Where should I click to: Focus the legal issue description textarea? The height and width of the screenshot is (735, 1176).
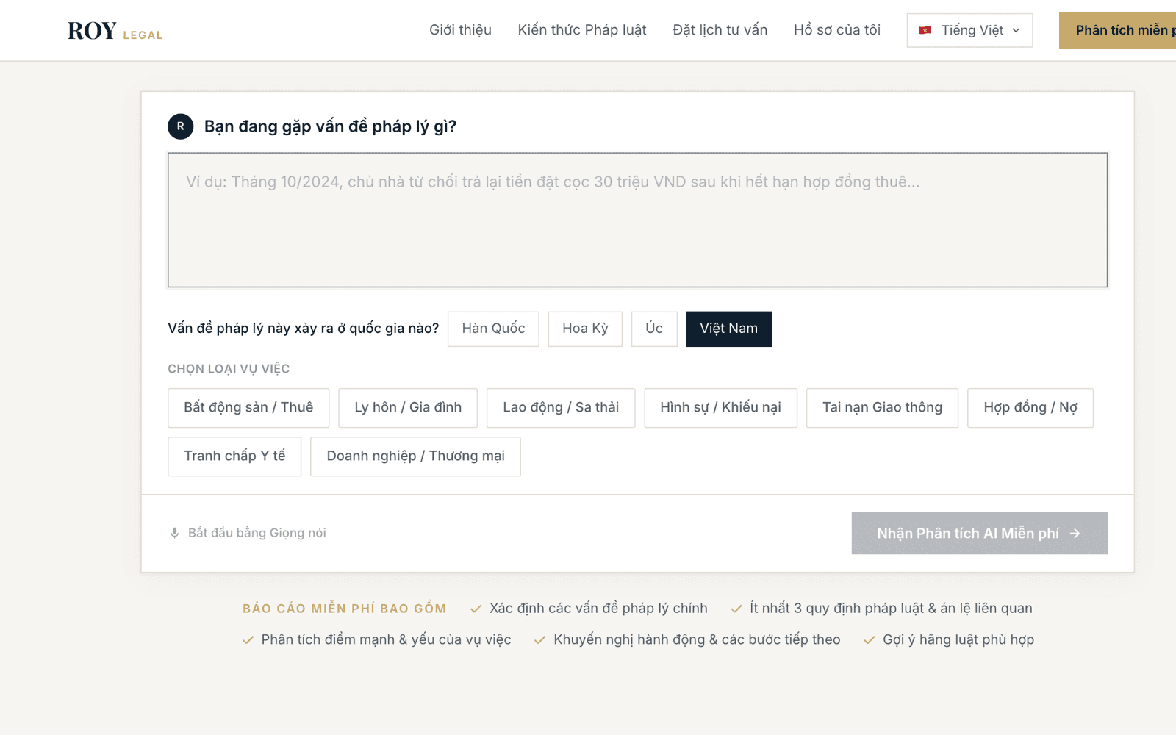(637, 220)
